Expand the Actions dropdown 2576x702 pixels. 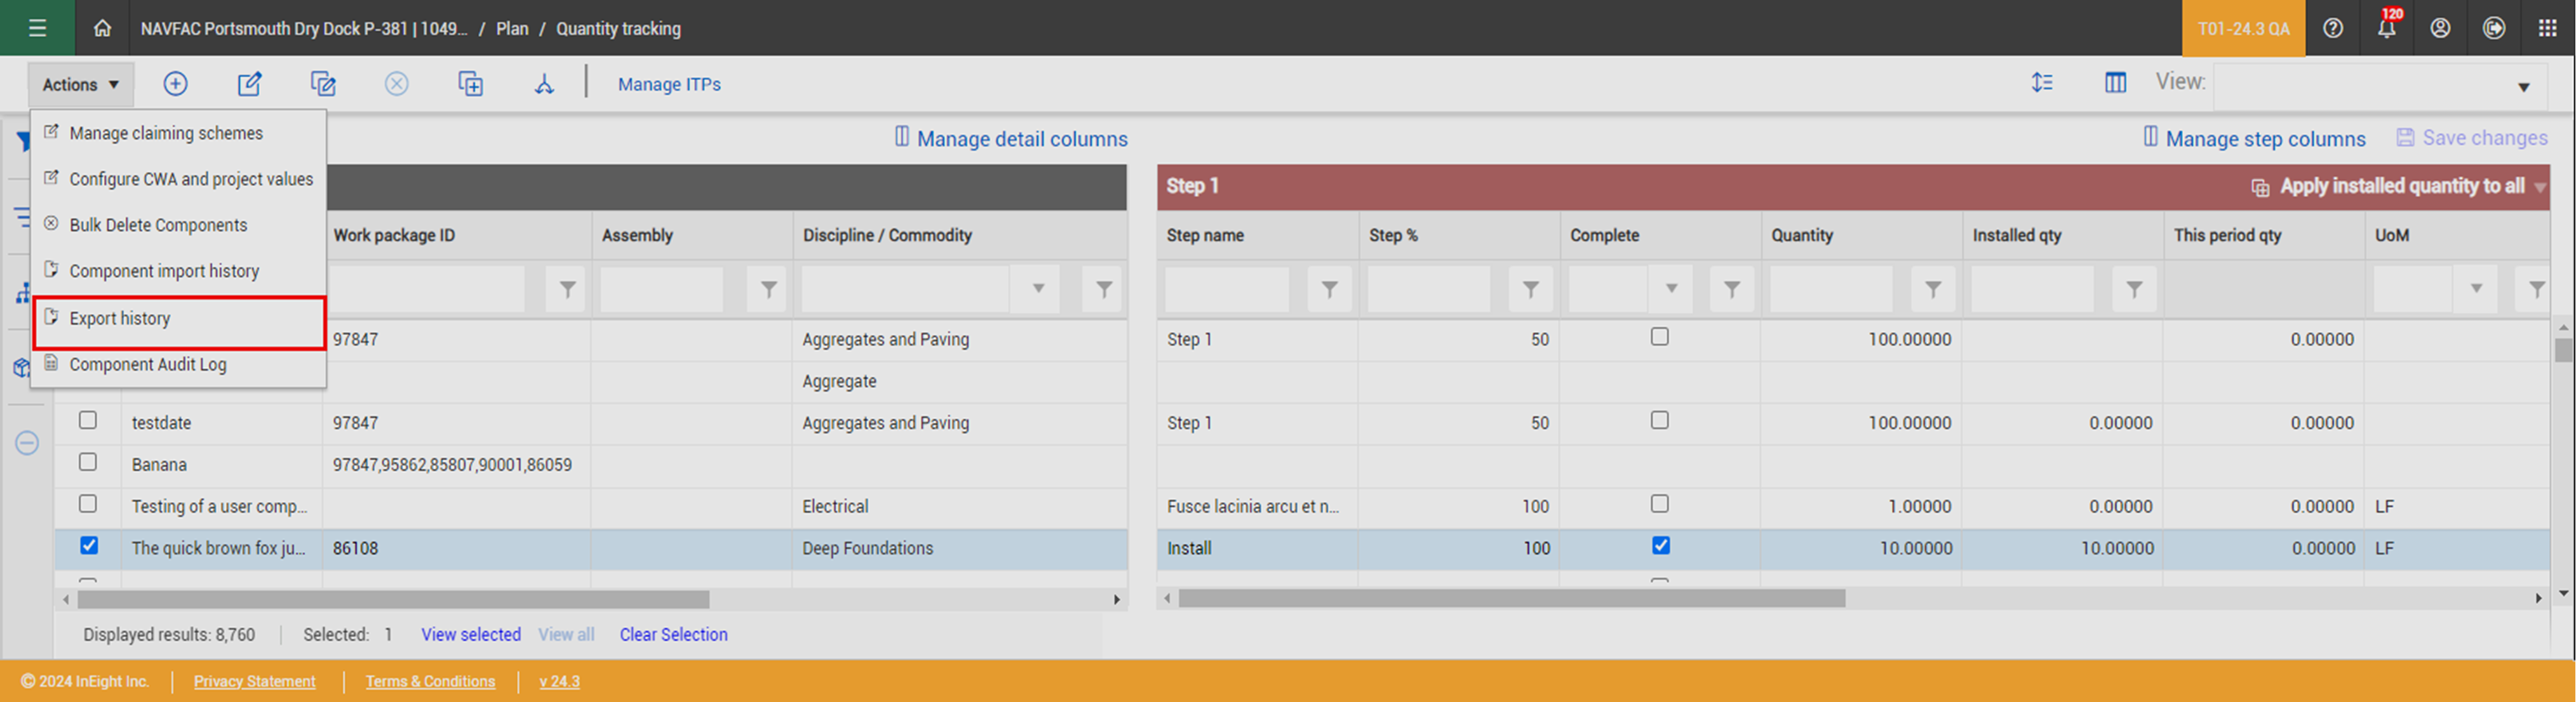80,84
